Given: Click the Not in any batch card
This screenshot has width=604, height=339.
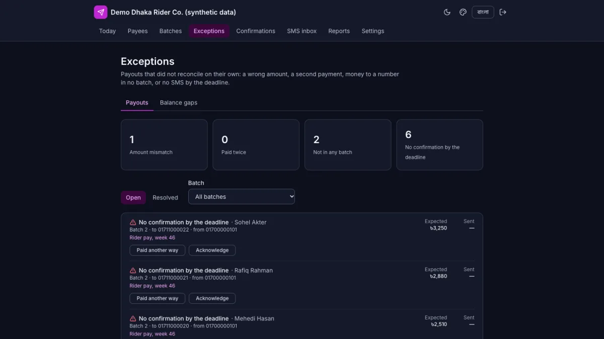Looking at the screenshot, I should (x=348, y=145).
